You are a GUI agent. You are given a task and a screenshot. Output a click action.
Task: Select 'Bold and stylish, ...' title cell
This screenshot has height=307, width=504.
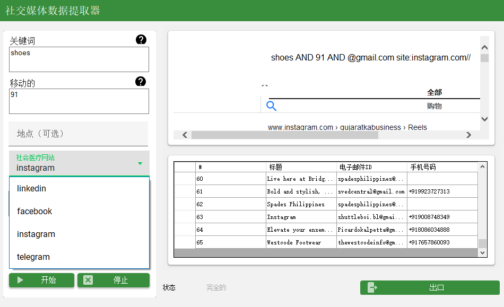(x=301, y=191)
